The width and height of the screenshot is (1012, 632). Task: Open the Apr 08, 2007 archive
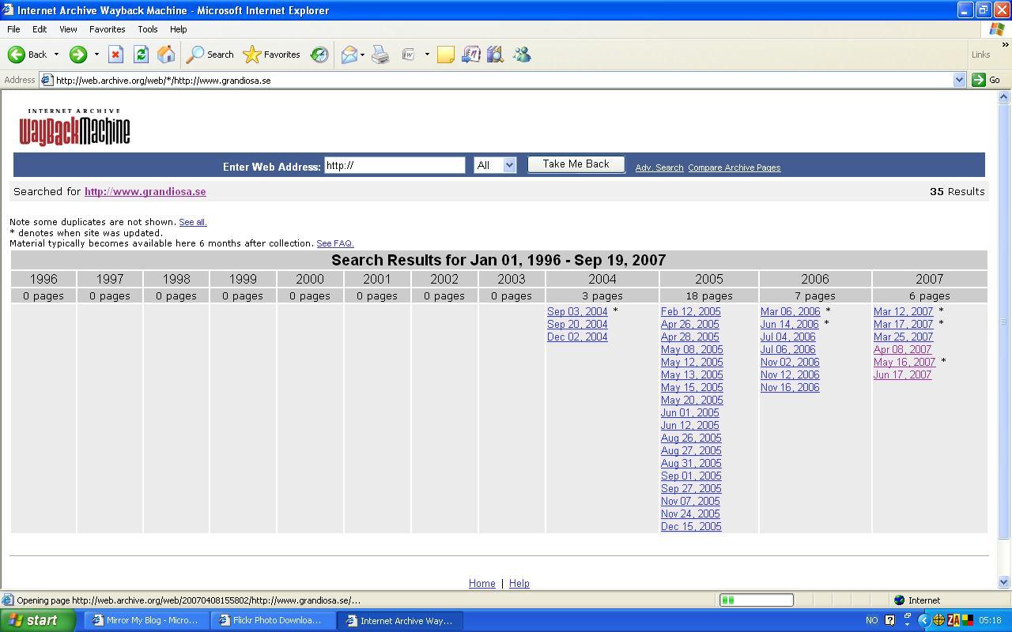click(902, 349)
